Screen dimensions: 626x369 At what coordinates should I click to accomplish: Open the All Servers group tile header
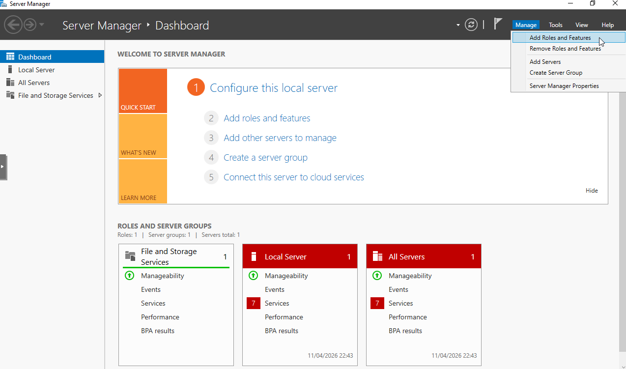[423, 256]
